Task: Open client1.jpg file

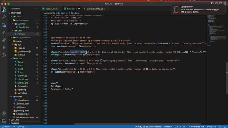Action: (x=22, y=76)
